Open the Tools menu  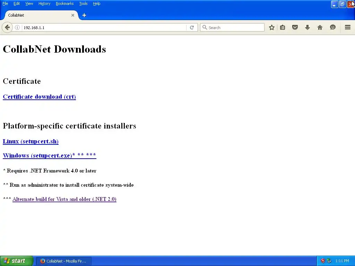(x=83, y=3)
